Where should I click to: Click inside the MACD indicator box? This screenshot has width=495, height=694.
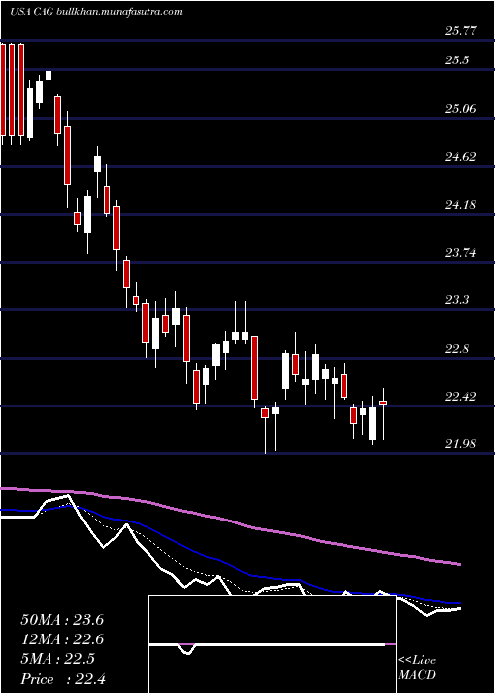(272, 644)
